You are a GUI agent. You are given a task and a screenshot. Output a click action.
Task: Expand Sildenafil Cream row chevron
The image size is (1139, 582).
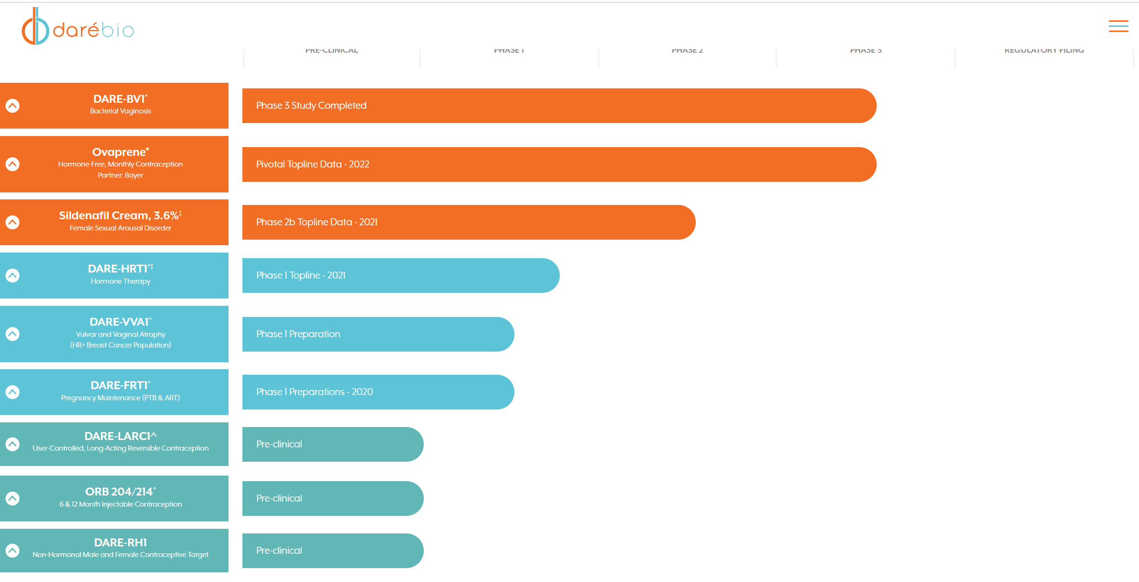point(12,223)
